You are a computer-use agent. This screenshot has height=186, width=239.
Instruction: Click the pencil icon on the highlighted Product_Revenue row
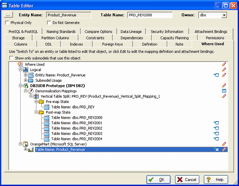224,149
